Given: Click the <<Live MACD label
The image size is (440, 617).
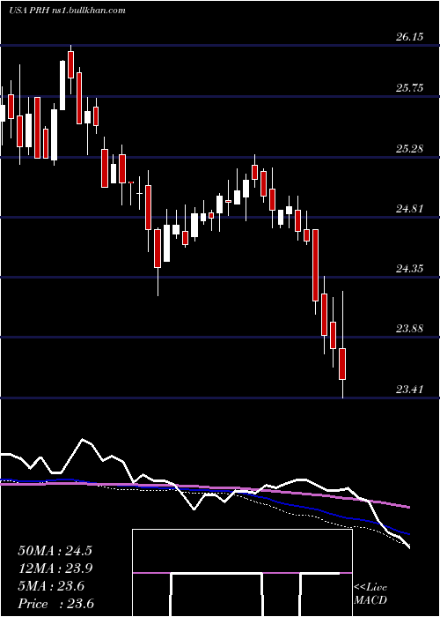Looking at the screenshot, I should [x=370, y=594].
